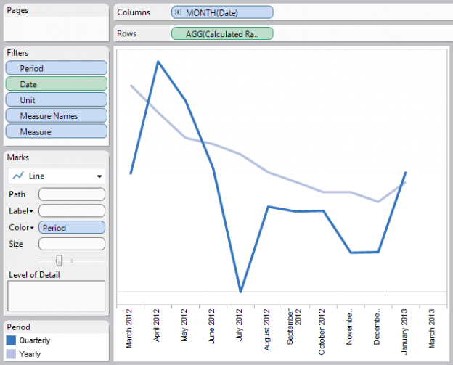Click the line chart icon in Marks
Viewport: 453px width, 365px height.
click(17, 176)
